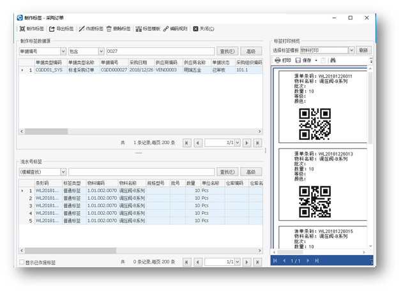Go to first preview page in blue bar
Viewport: 403px width, 294px height.
[275, 261]
